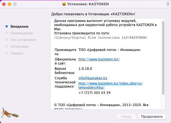Viewport: 171px width, 123px height.
Task: Select the Введение step in sidebar
Action: pyautogui.click(x=19, y=27)
